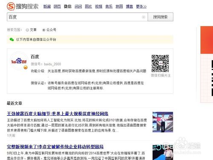Click the verified badge on Baidu avatar

tap(26, 67)
